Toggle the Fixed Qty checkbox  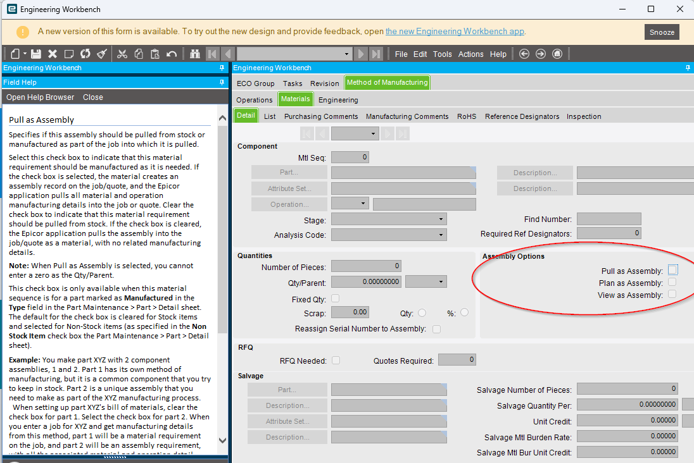click(336, 299)
